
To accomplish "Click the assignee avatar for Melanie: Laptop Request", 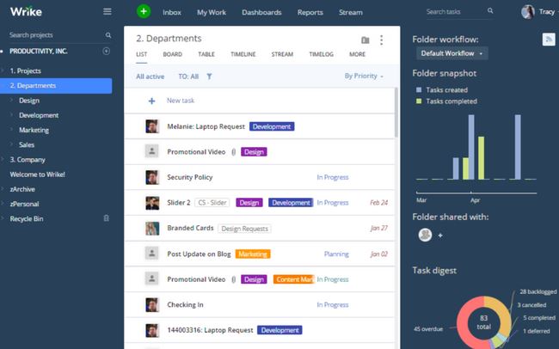I will [x=152, y=126].
